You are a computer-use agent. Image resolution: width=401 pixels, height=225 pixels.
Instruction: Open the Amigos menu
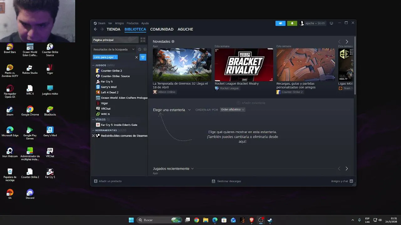pyautogui.click(x=119, y=23)
